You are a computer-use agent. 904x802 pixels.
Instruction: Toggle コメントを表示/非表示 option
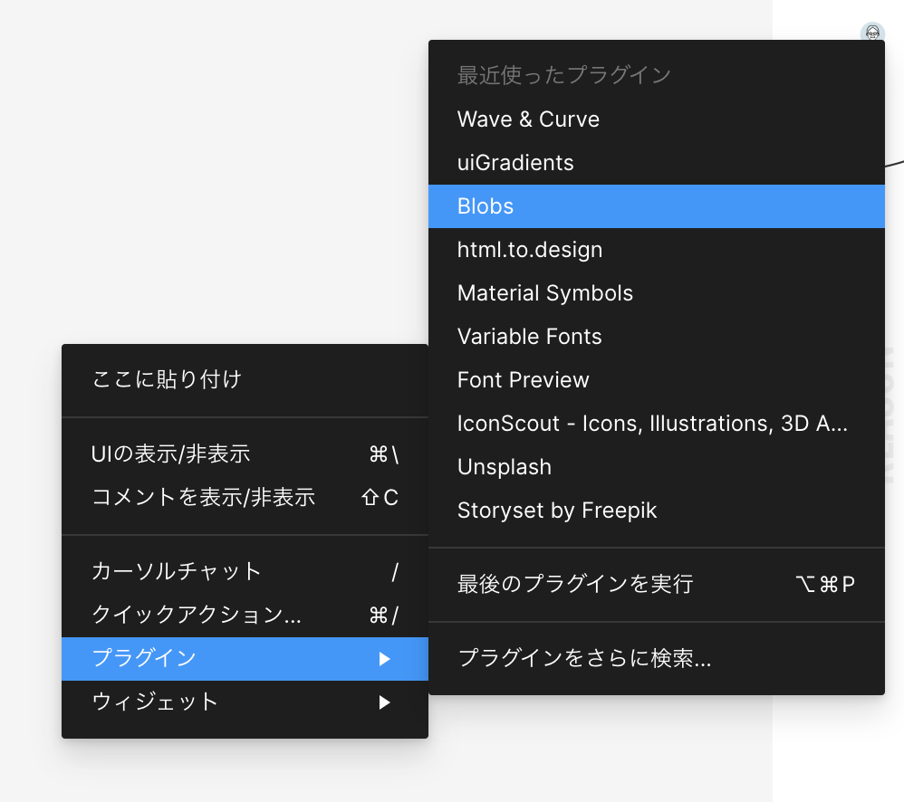pos(204,497)
